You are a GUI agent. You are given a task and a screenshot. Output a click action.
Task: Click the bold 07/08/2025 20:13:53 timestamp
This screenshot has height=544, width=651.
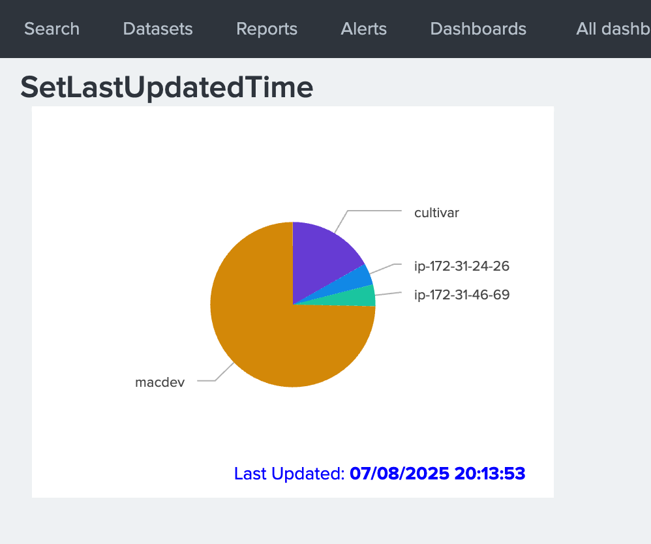(437, 474)
